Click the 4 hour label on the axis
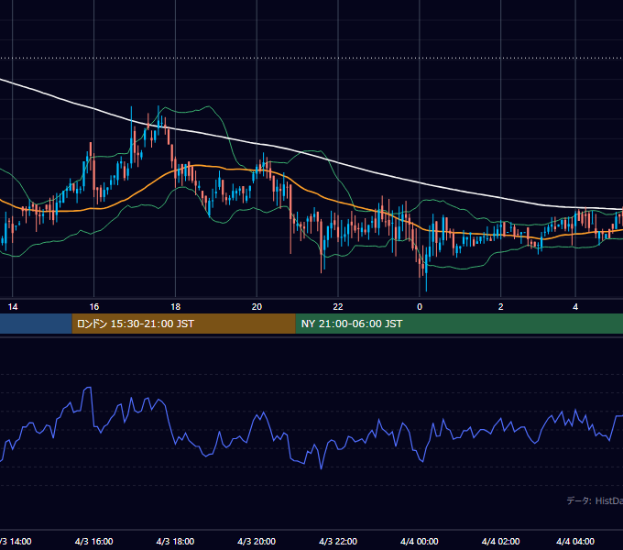 [x=575, y=307]
